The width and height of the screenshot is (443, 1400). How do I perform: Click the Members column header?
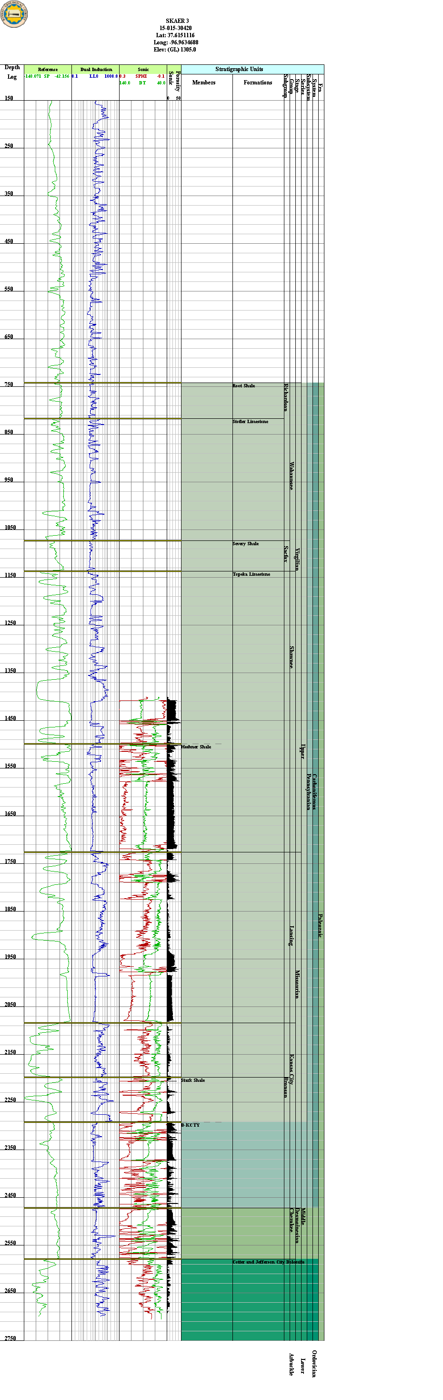tap(203, 83)
